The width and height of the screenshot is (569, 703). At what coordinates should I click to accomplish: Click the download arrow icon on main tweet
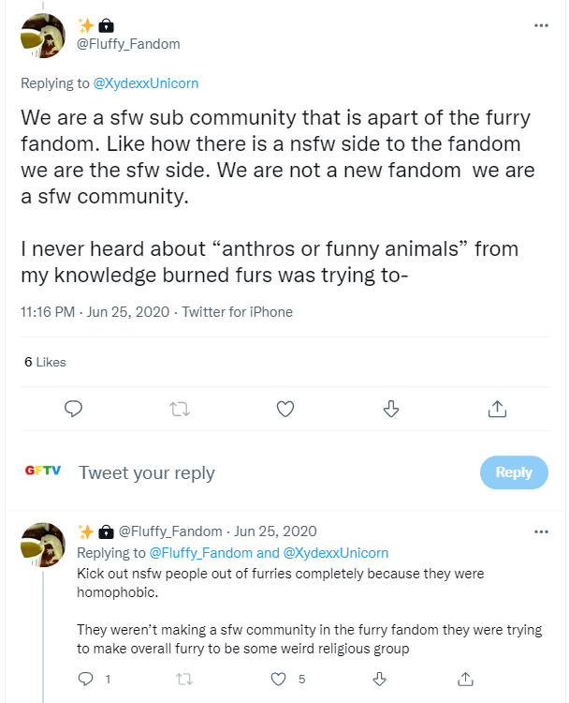pyautogui.click(x=392, y=409)
